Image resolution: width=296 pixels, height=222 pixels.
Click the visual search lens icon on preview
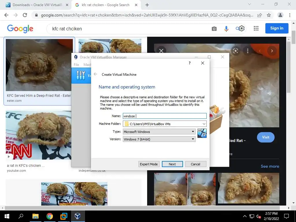pos(235,51)
